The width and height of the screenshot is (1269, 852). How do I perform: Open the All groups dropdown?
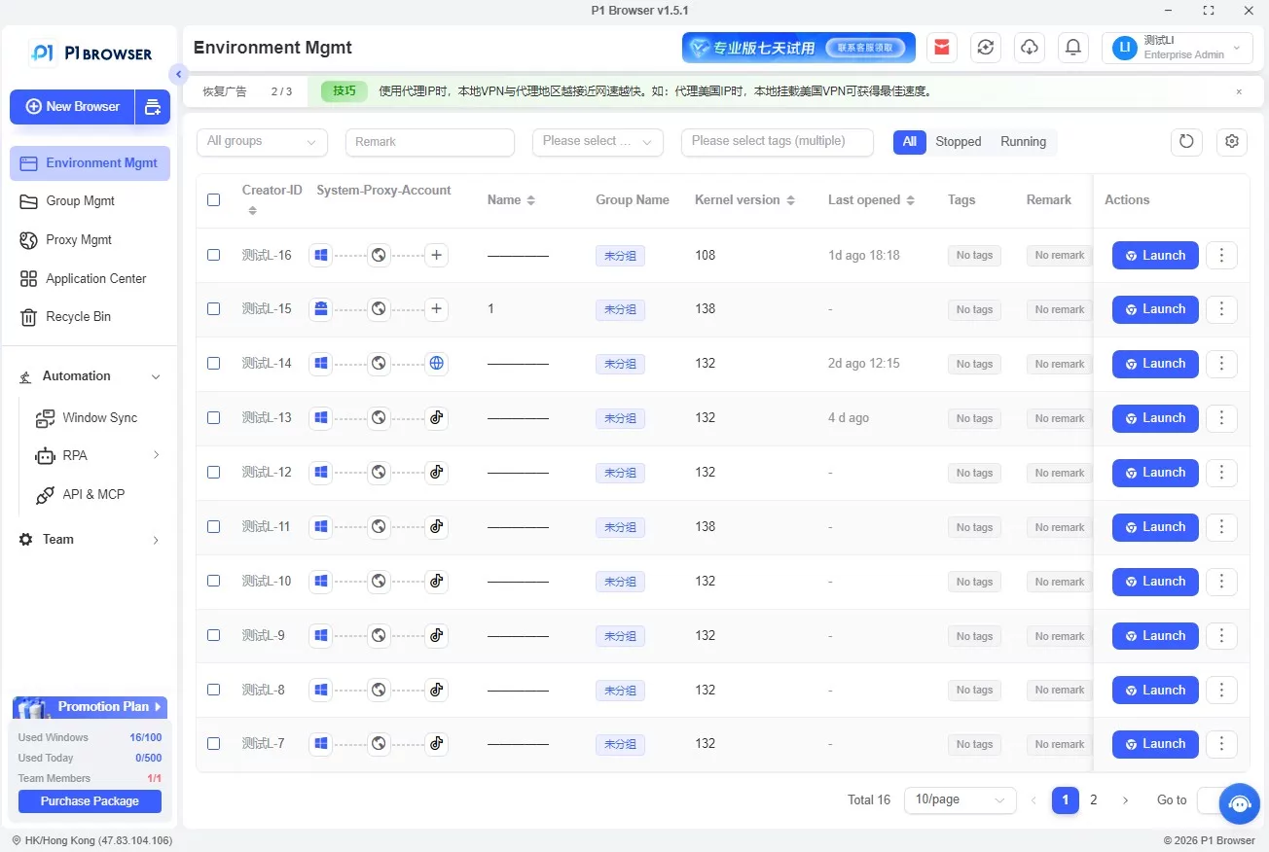[262, 141]
